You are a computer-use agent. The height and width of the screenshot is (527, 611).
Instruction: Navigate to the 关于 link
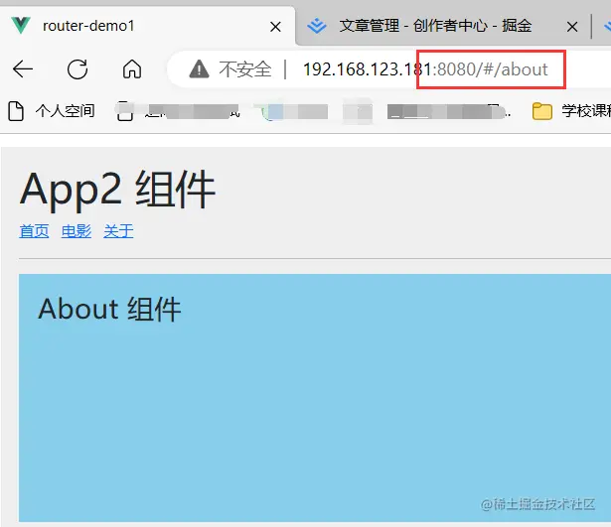pos(118,231)
